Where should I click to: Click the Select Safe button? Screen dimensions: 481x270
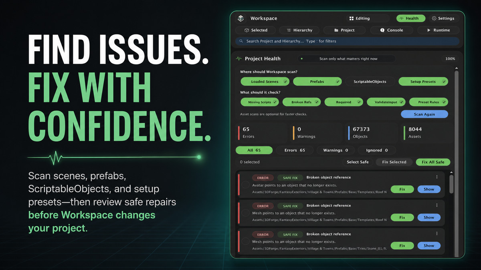coord(358,162)
